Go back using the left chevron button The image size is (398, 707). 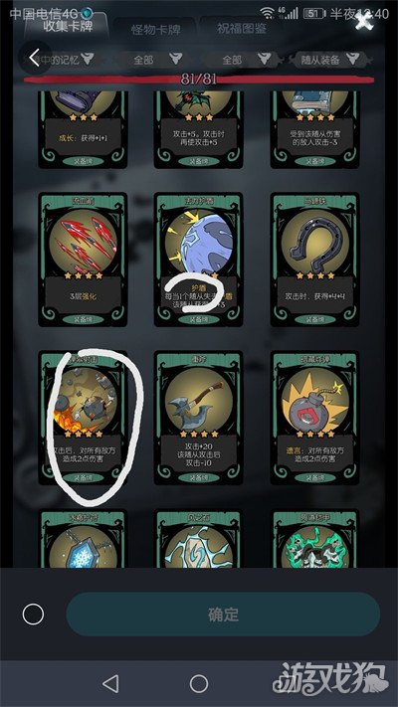coord(34,58)
